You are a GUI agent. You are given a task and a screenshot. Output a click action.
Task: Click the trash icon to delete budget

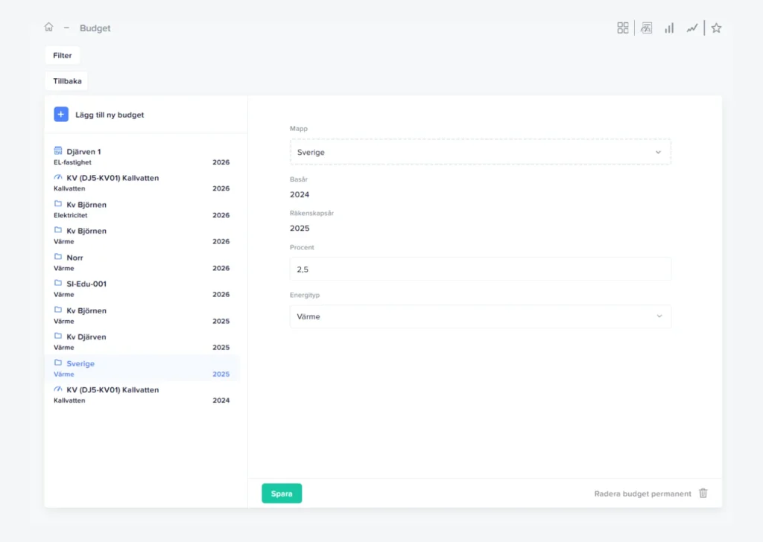click(703, 494)
